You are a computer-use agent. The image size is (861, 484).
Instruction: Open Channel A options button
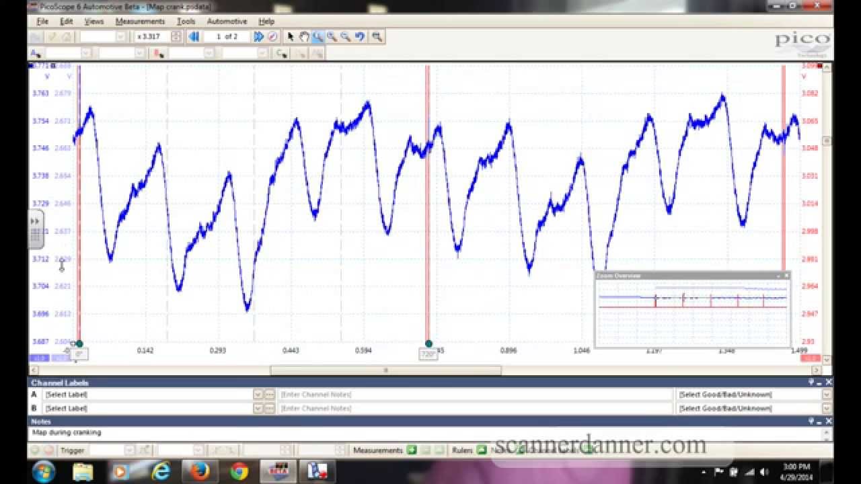point(36,53)
